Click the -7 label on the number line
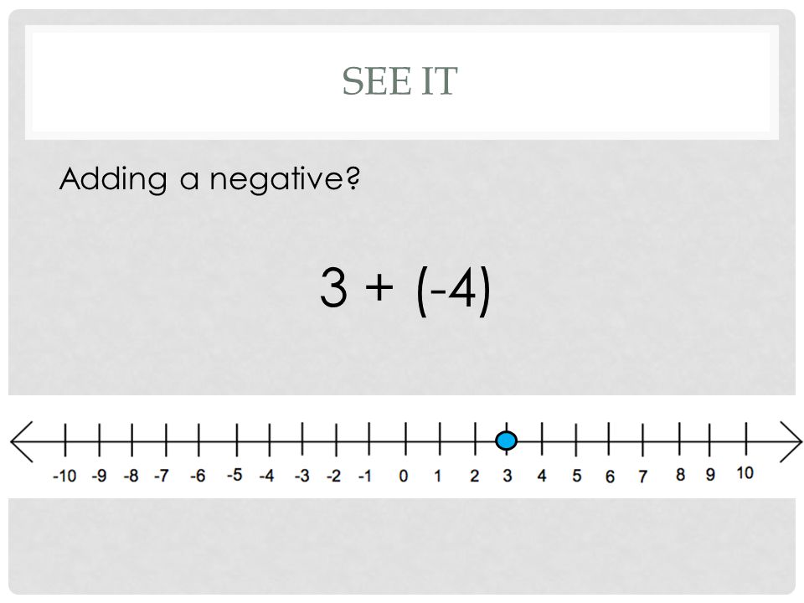 click(x=162, y=477)
